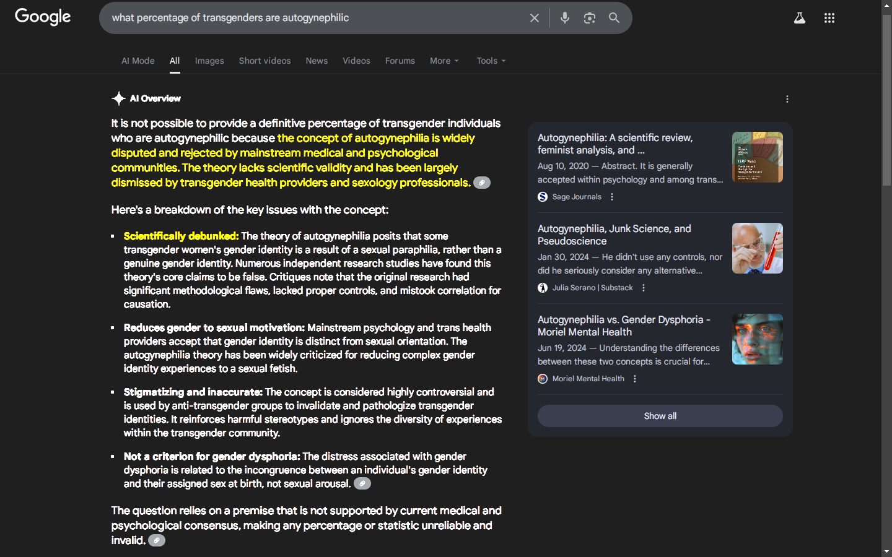This screenshot has height=557, width=892.
Task: Click the page scrollbar down arrow
Action: coord(886,551)
